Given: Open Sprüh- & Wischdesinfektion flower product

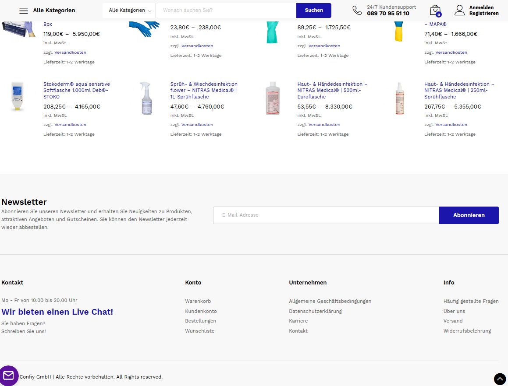Looking at the screenshot, I should click(204, 90).
